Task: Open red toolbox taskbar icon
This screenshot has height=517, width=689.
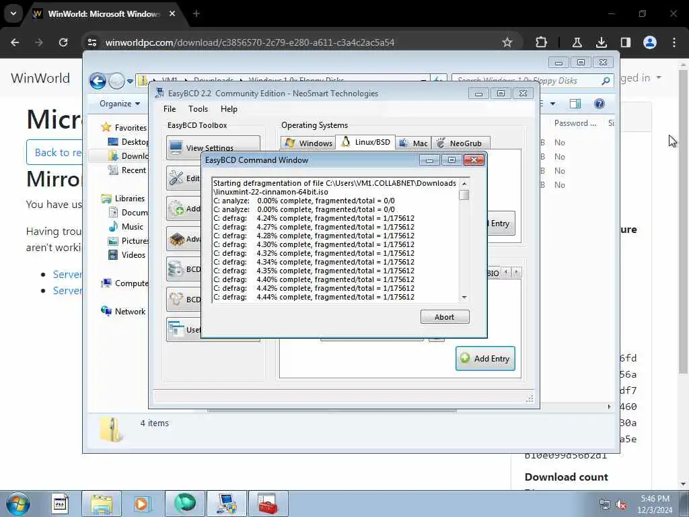Action: point(268,504)
